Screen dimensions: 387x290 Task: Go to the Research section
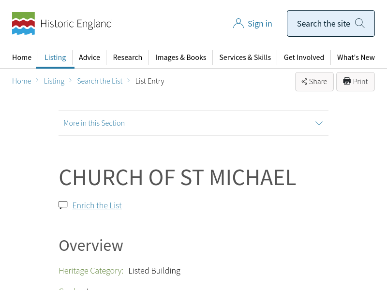click(127, 58)
